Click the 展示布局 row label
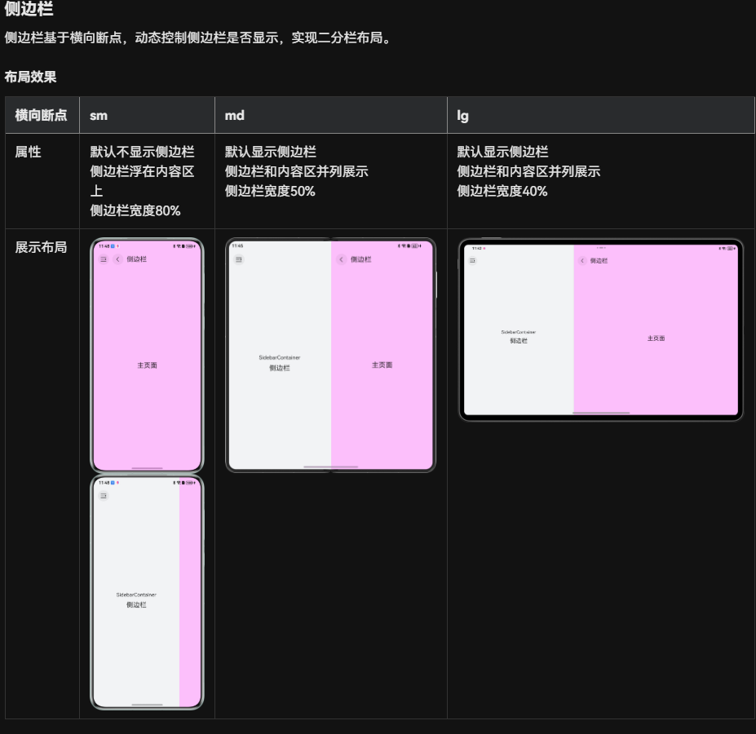The image size is (756, 734). (x=42, y=247)
